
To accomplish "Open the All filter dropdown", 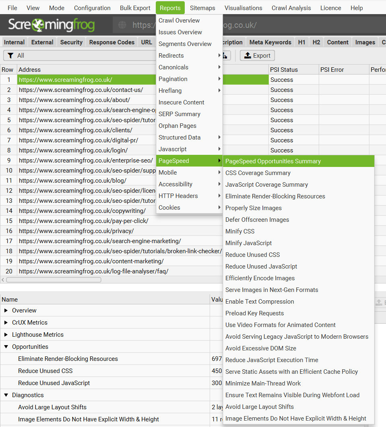I will click(x=81, y=56).
